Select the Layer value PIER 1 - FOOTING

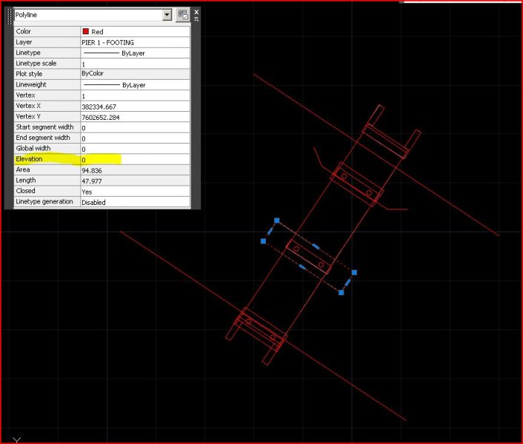pos(133,43)
